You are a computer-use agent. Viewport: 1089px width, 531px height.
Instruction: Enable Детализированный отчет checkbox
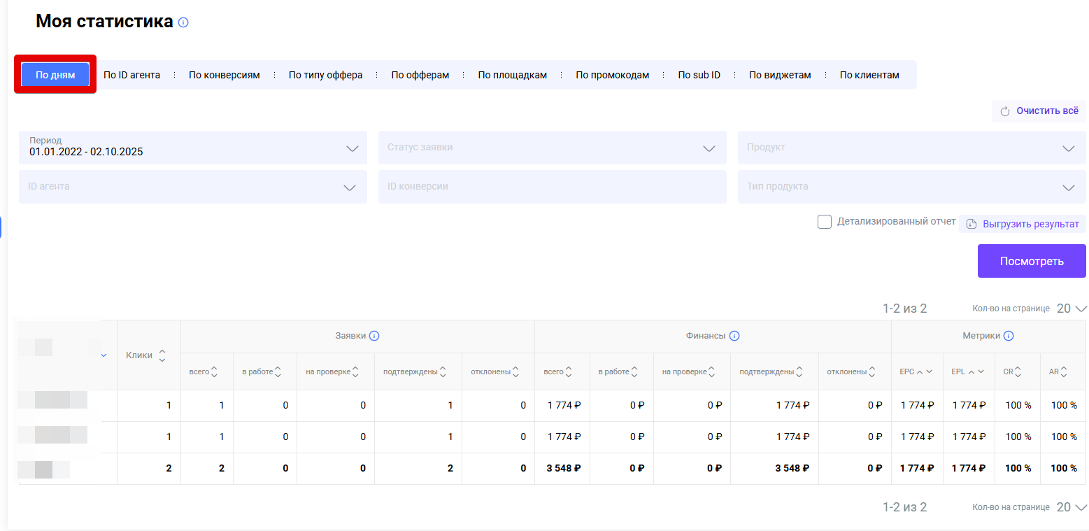[x=825, y=222]
